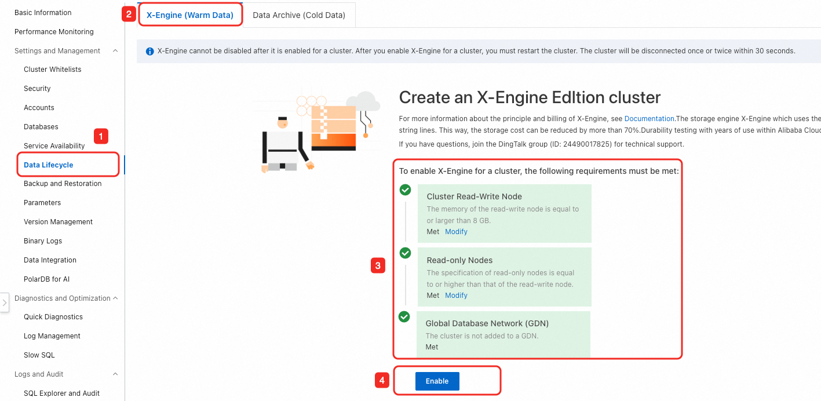Collapse Diagnostics and Optimization section

pos(115,298)
